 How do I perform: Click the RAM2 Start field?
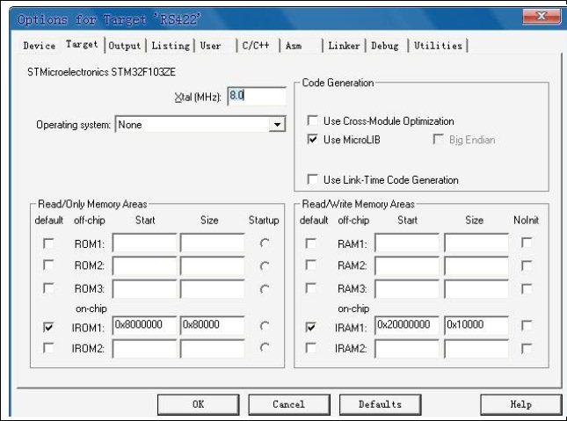pyautogui.click(x=407, y=265)
